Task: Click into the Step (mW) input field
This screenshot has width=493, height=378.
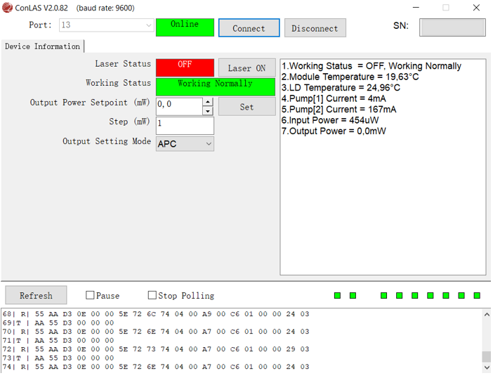Action: pos(185,126)
